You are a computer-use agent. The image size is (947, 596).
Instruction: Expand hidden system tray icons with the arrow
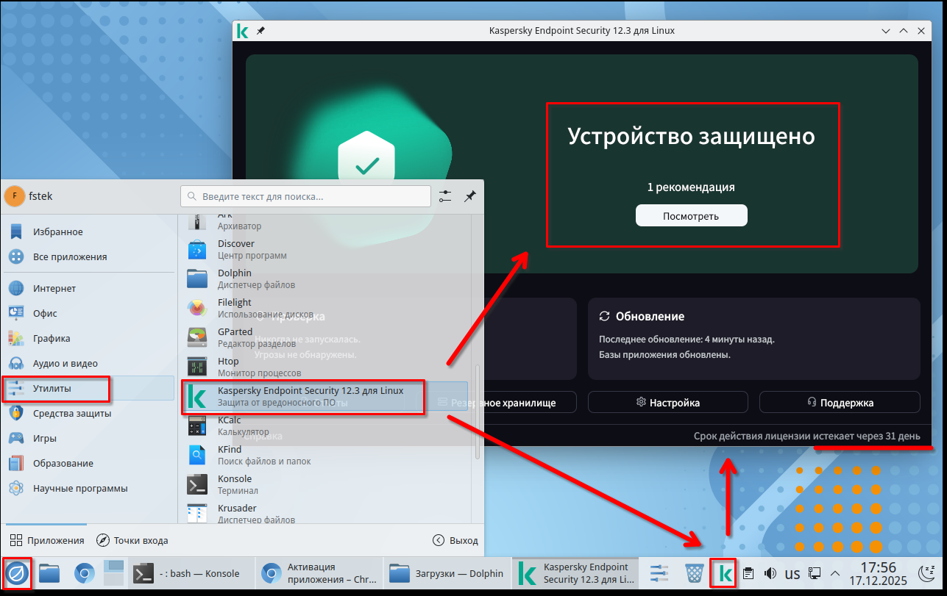tap(835, 573)
